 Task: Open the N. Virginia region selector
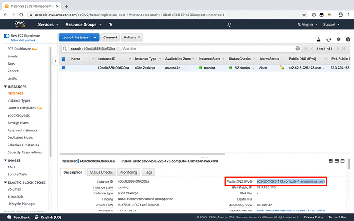(x=307, y=24)
